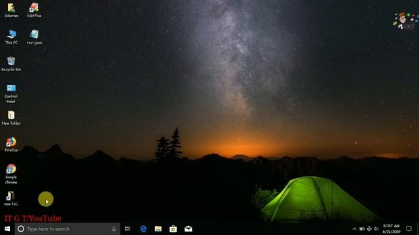The height and width of the screenshot is (235, 419).
Task: Open the volume speaker tray icon
Action: (376, 229)
